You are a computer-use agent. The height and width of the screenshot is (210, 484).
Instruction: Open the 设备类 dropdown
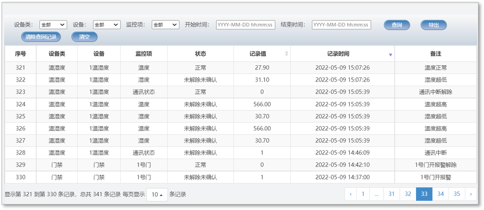(x=53, y=25)
